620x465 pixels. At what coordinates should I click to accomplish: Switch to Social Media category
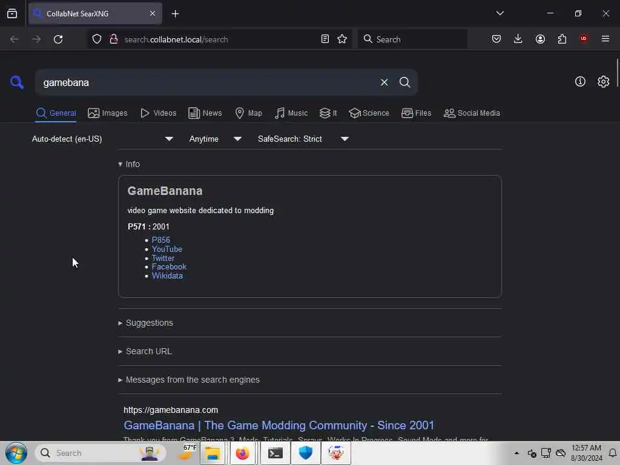[x=472, y=113]
